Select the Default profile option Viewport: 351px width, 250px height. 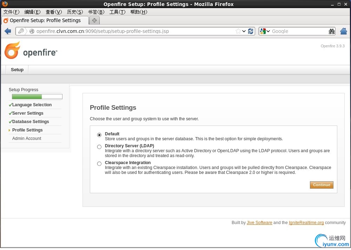(99, 135)
